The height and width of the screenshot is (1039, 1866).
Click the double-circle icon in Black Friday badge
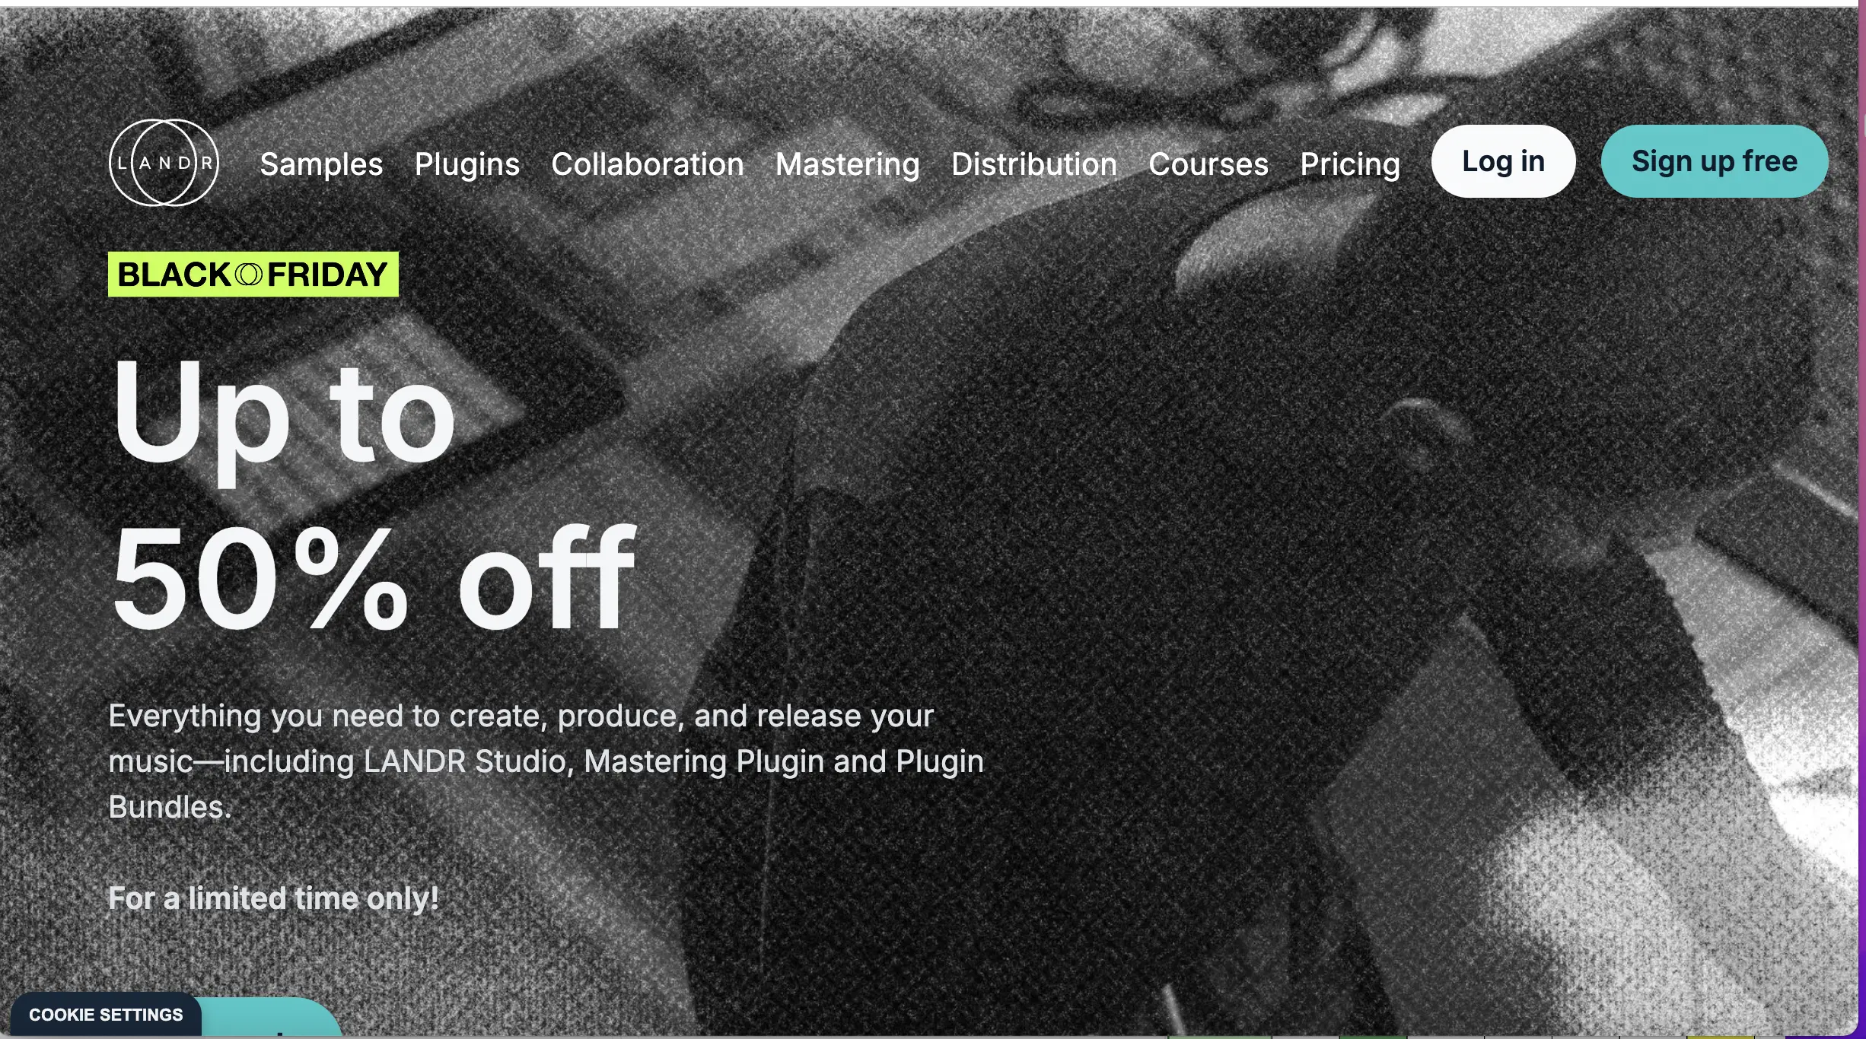point(248,275)
